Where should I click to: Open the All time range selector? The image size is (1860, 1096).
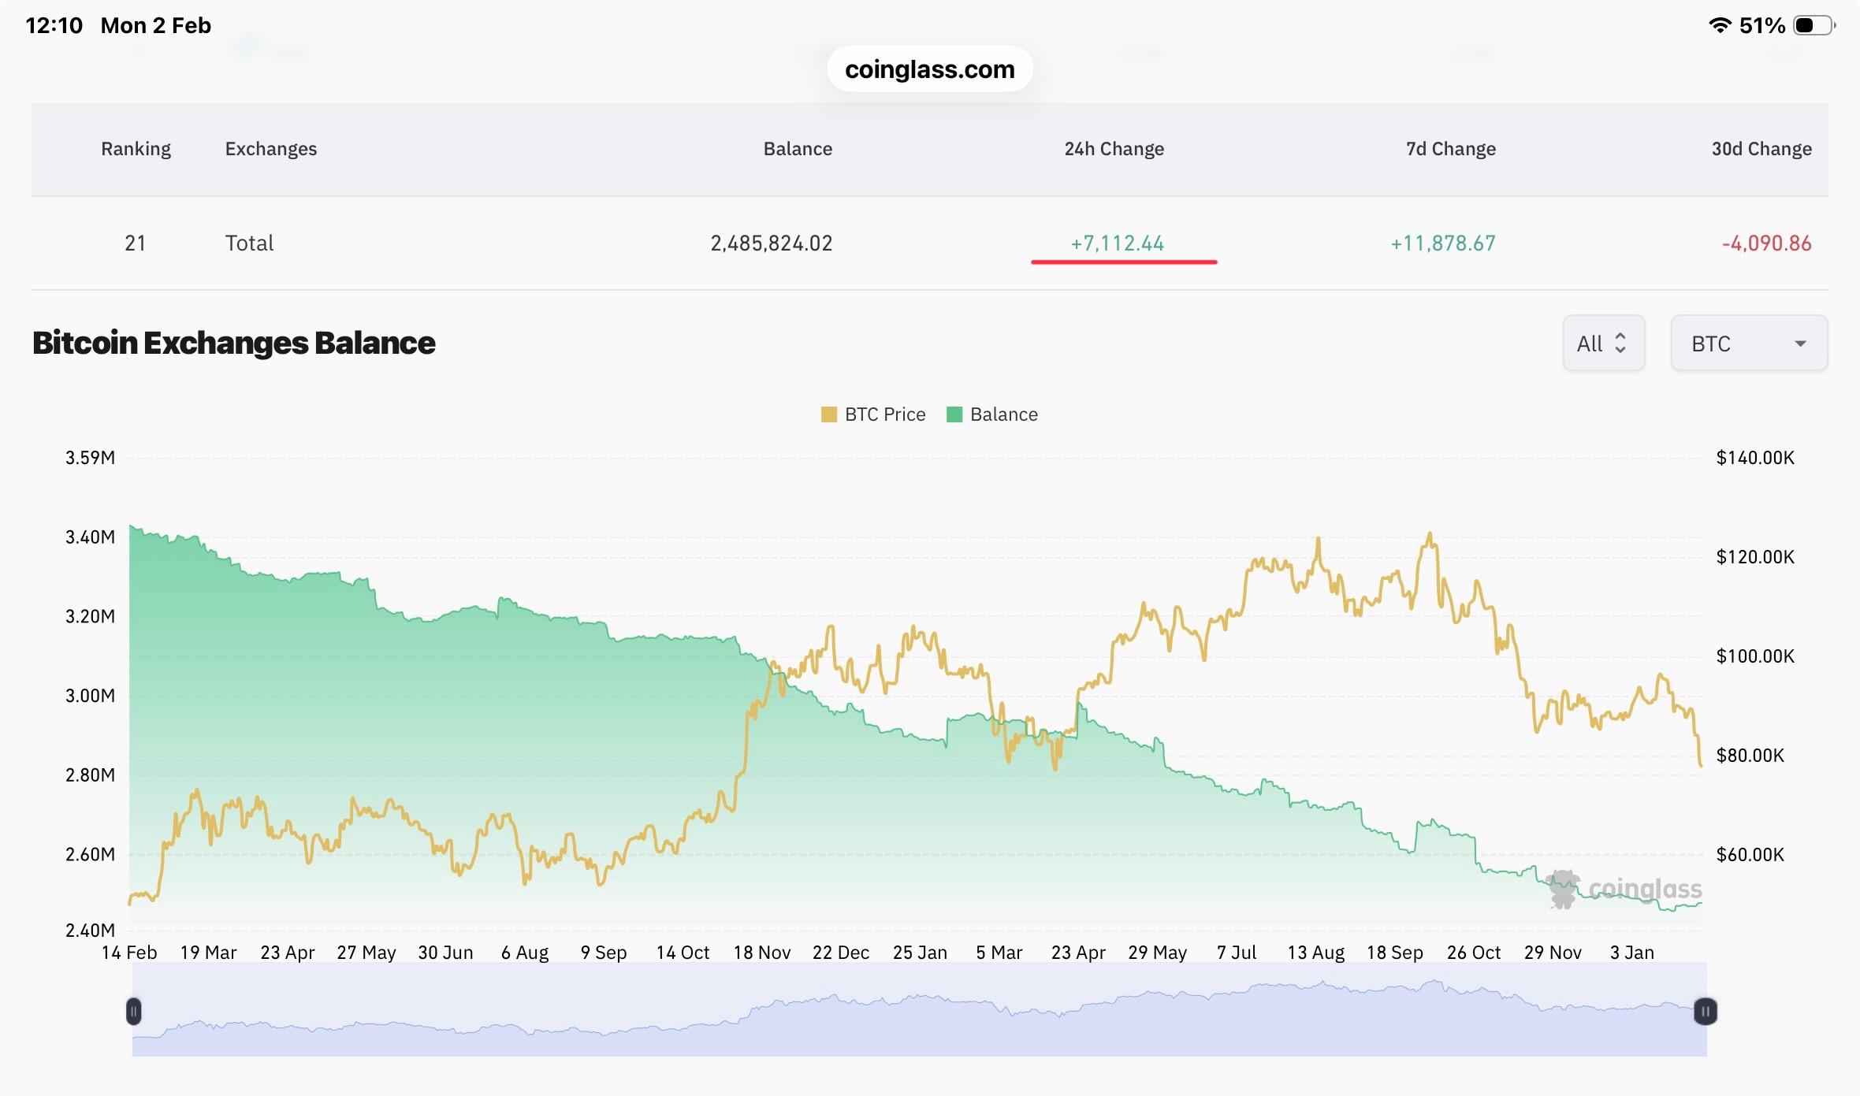pos(1604,343)
